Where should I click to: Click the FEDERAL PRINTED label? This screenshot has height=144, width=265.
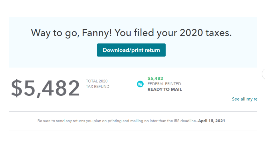tap(164, 84)
